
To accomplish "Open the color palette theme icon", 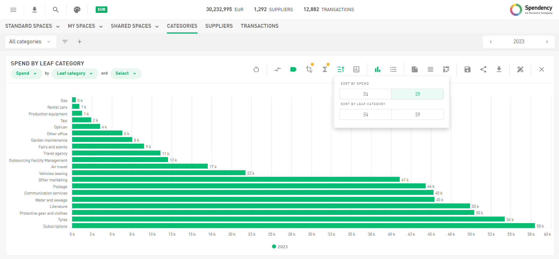I will (77, 10).
